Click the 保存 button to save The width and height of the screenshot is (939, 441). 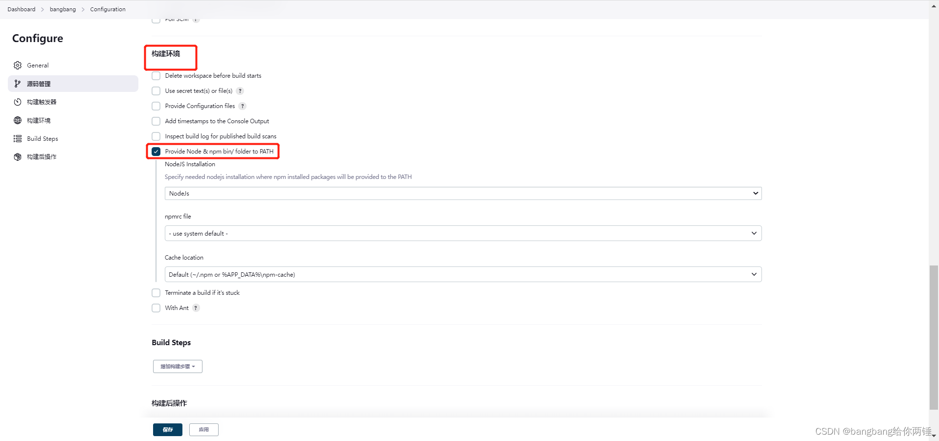(167, 430)
